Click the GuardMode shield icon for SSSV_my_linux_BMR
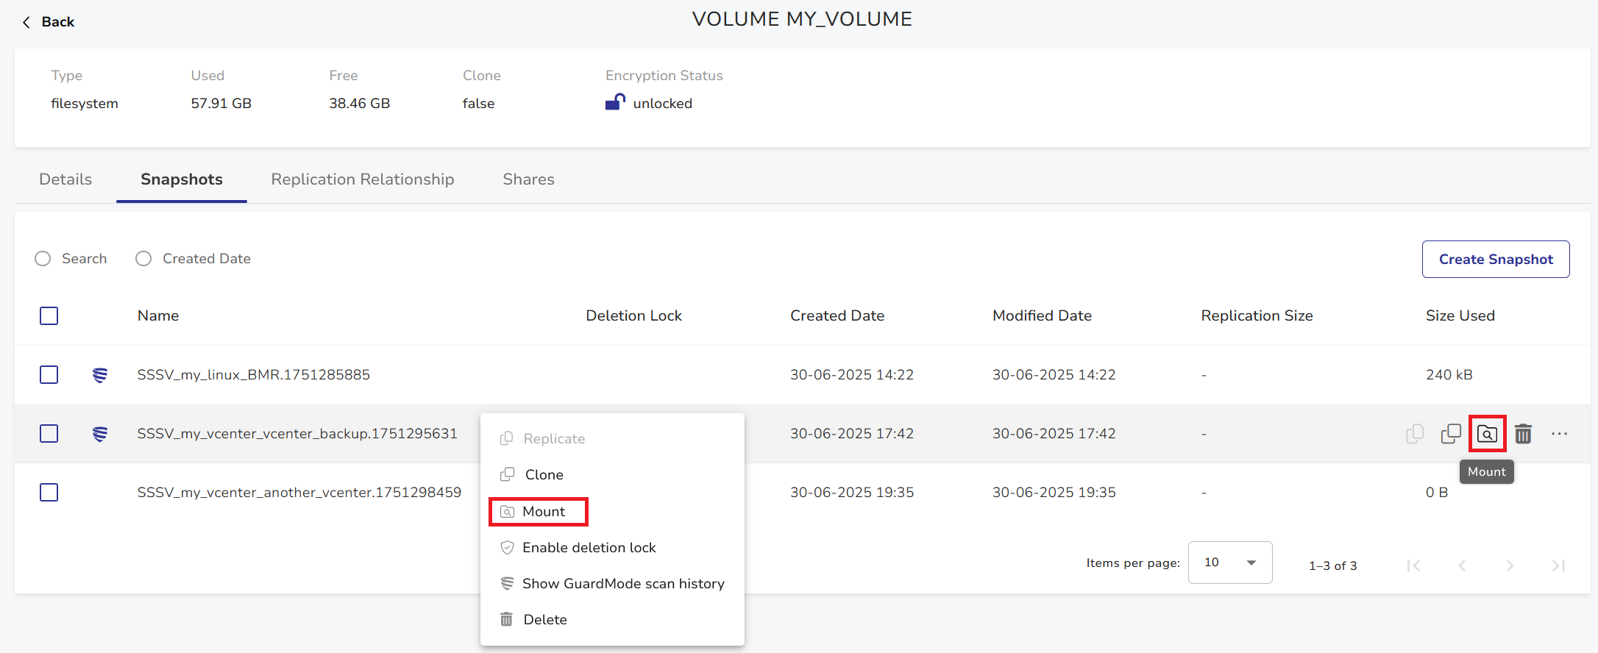 (100, 375)
